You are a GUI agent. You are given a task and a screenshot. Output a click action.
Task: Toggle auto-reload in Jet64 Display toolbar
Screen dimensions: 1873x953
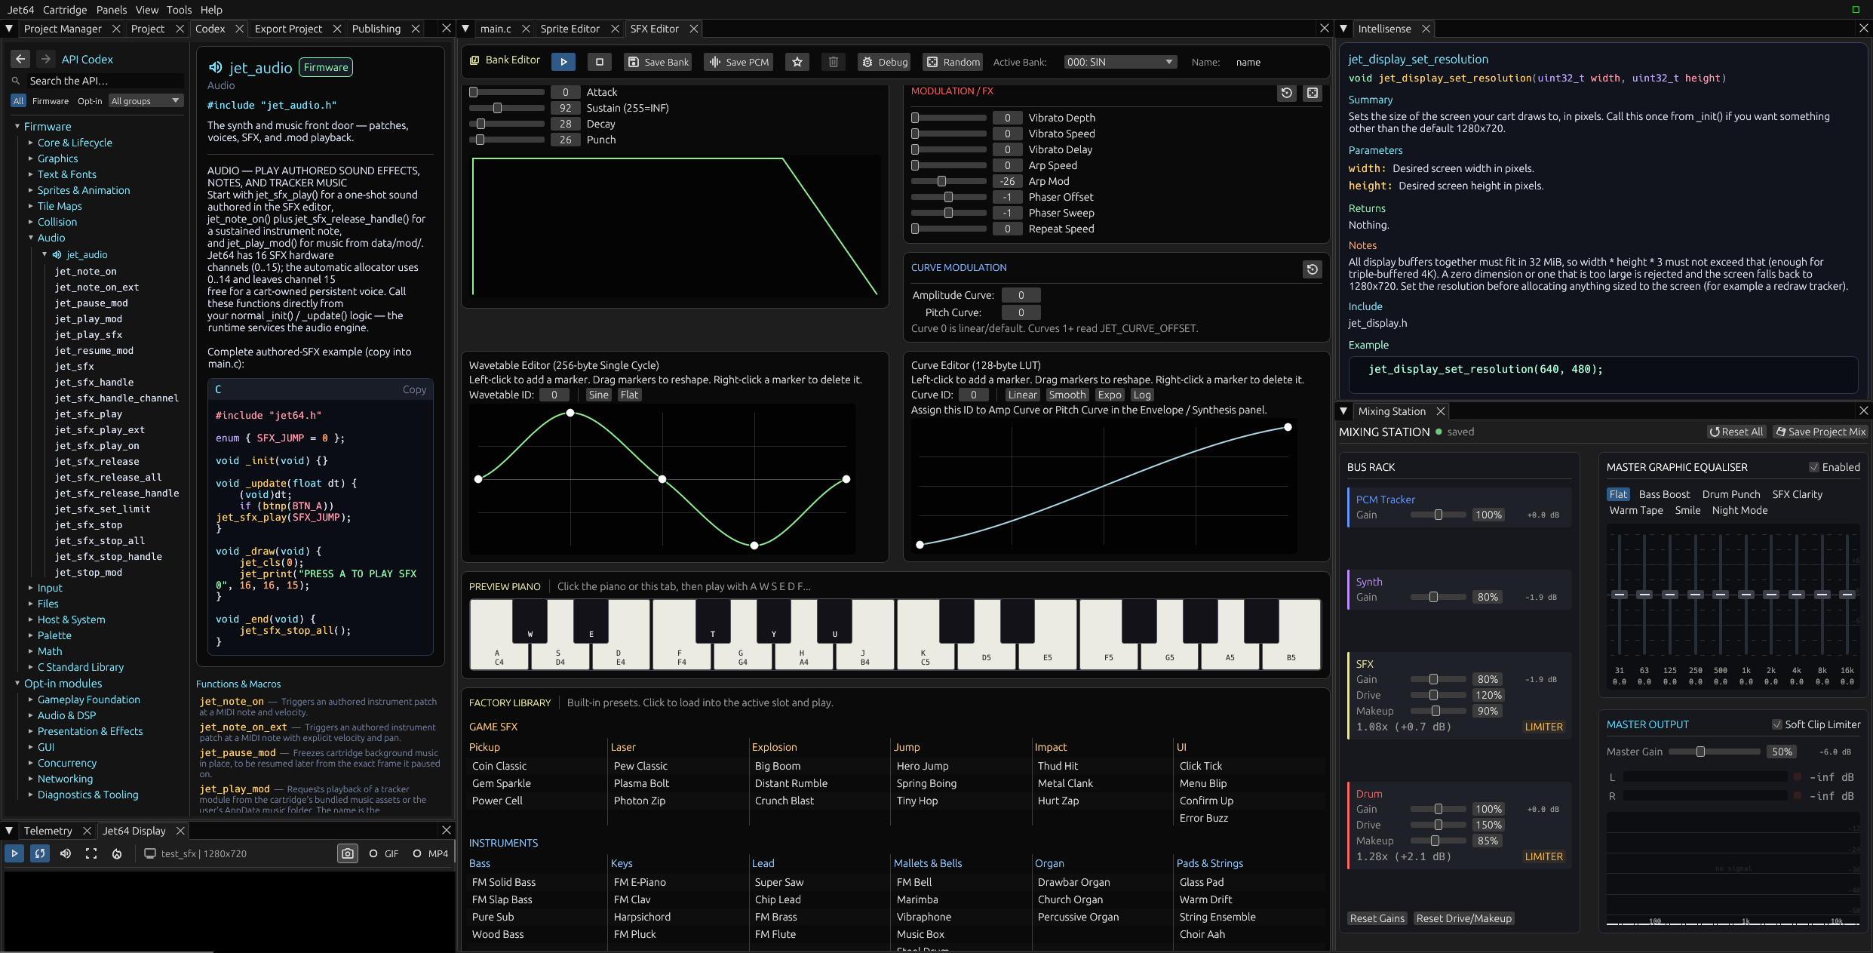point(40,853)
